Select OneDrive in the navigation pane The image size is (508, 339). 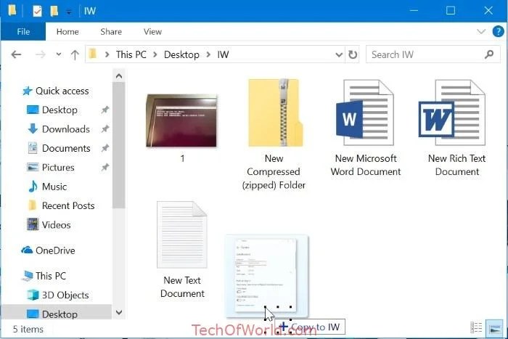(55, 250)
